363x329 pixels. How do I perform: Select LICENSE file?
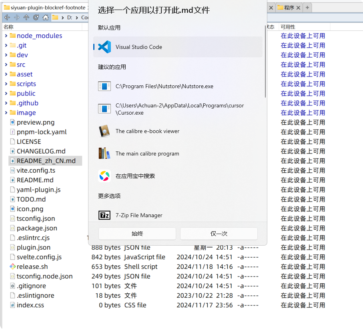click(29, 142)
